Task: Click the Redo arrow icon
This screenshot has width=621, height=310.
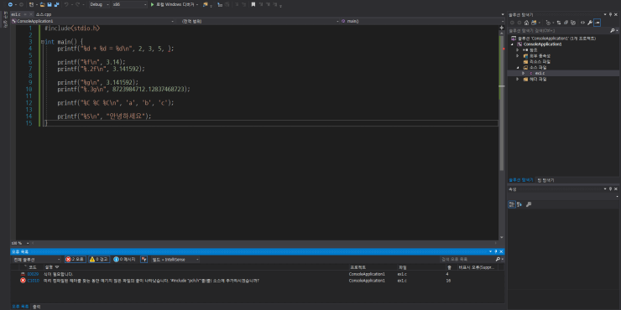Action: 77,4
